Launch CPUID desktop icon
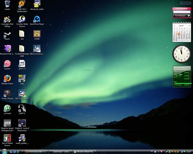Screen dimensions: 193x154 pyautogui.click(x=37, y=35)
